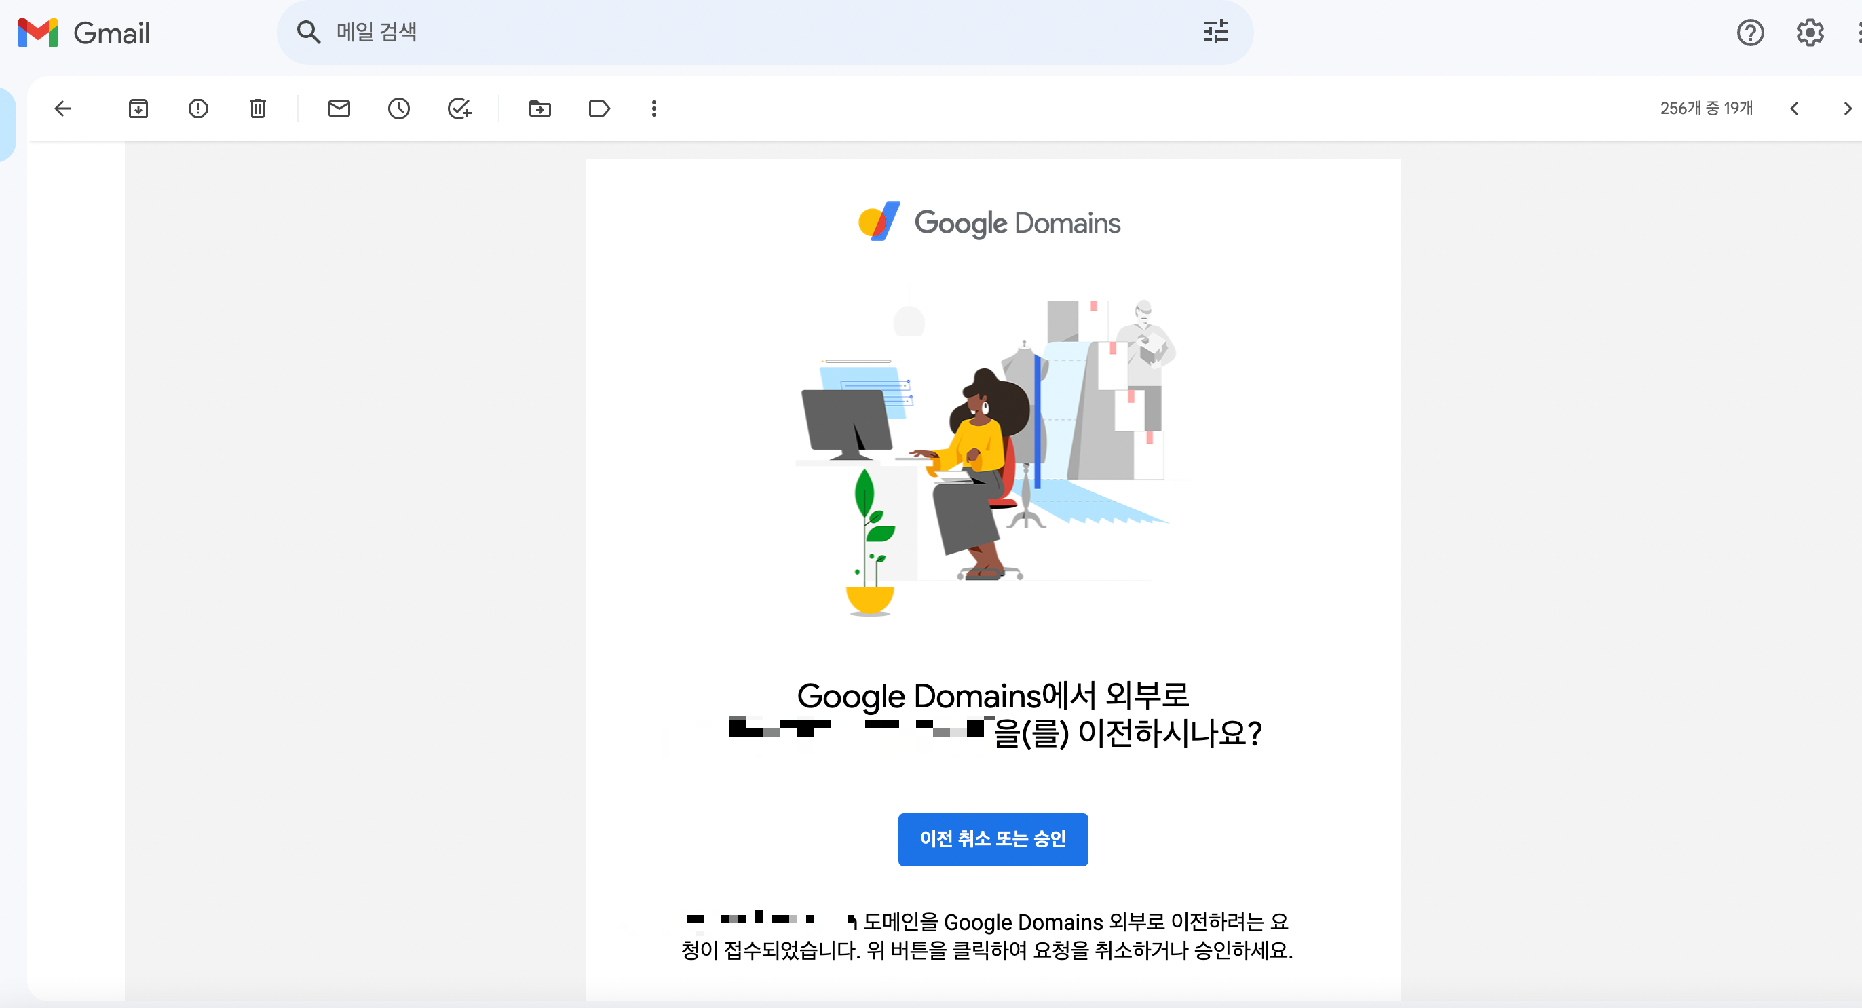Delete email with trash icon
The image size is (1862, 1008).
258,109
